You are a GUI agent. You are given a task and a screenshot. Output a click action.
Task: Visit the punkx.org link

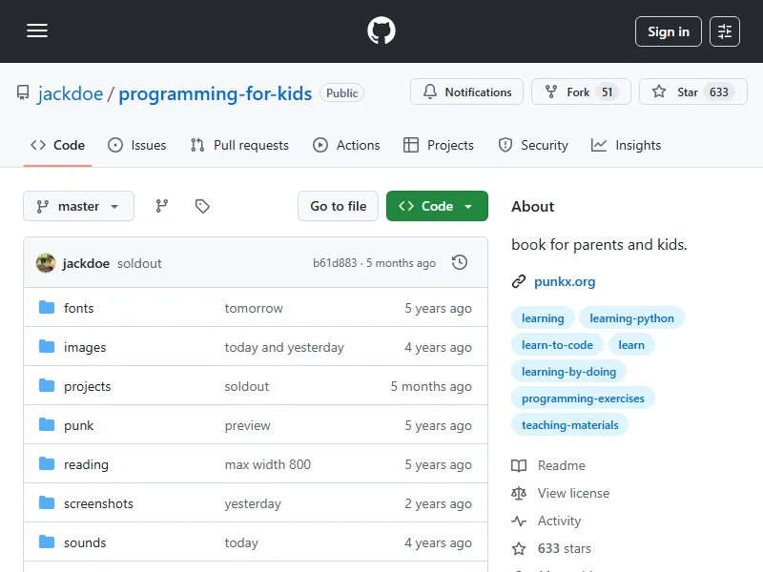click(565, 281)
